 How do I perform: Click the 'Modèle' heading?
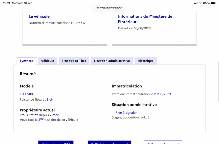(27, 86)
